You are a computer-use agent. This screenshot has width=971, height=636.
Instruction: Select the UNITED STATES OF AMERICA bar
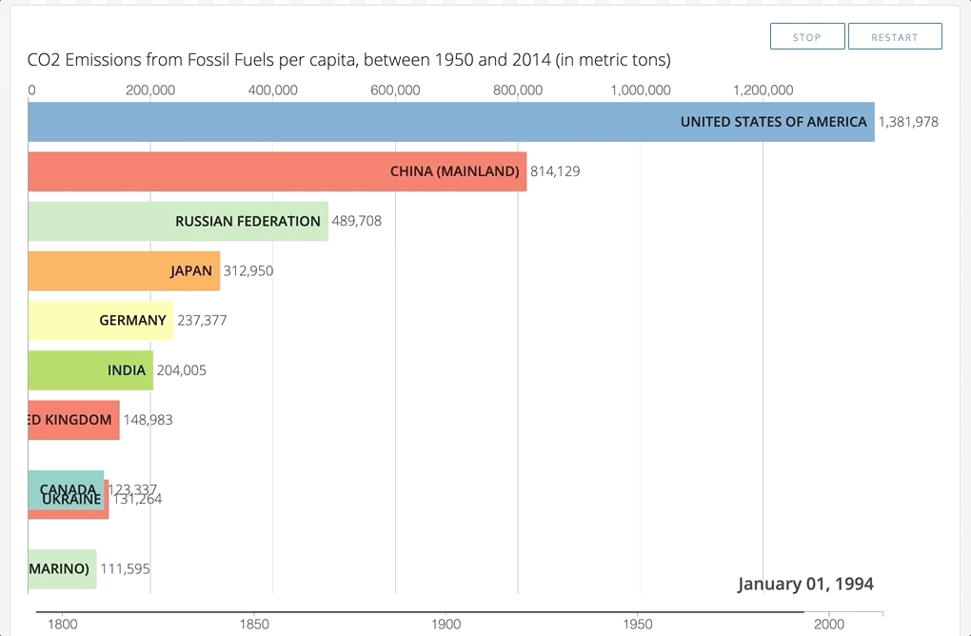coord(447,121)
